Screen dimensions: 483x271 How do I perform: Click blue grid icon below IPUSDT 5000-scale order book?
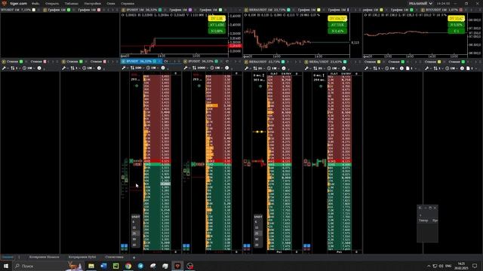pos(124,246)
